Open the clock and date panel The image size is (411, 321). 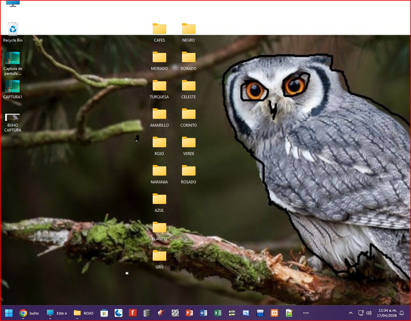pyautogui.click(x=387, y=313)
